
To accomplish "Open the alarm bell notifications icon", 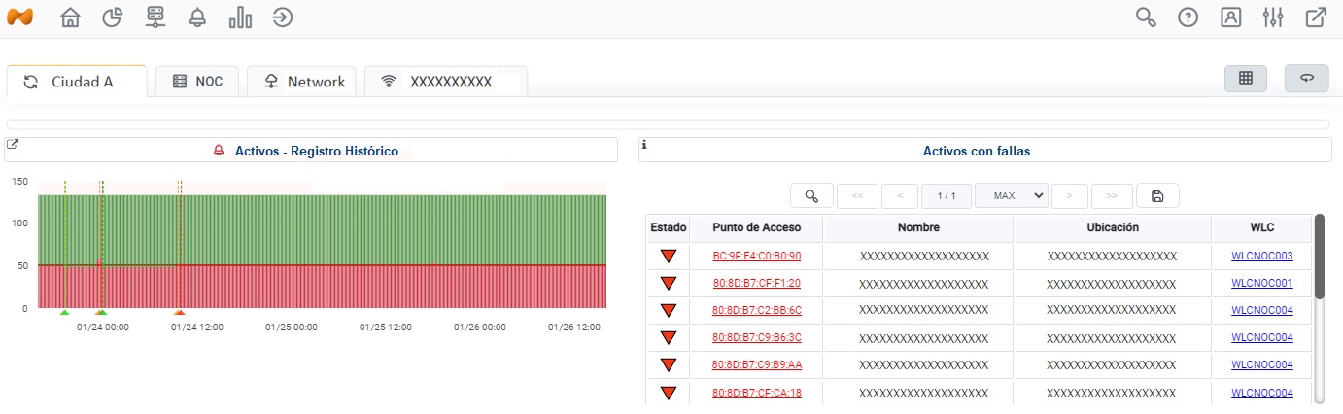I will 197,17.
